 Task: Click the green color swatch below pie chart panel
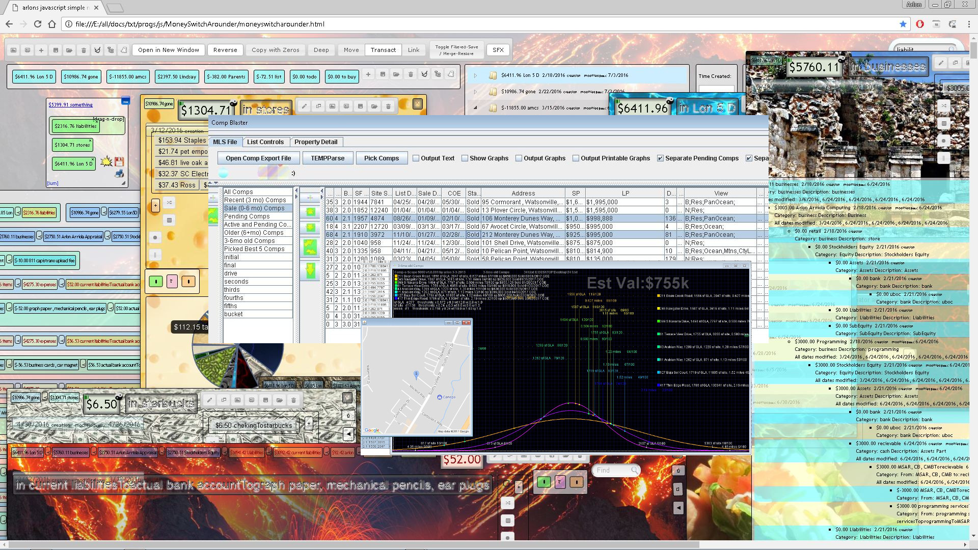(x=156, y=281)
